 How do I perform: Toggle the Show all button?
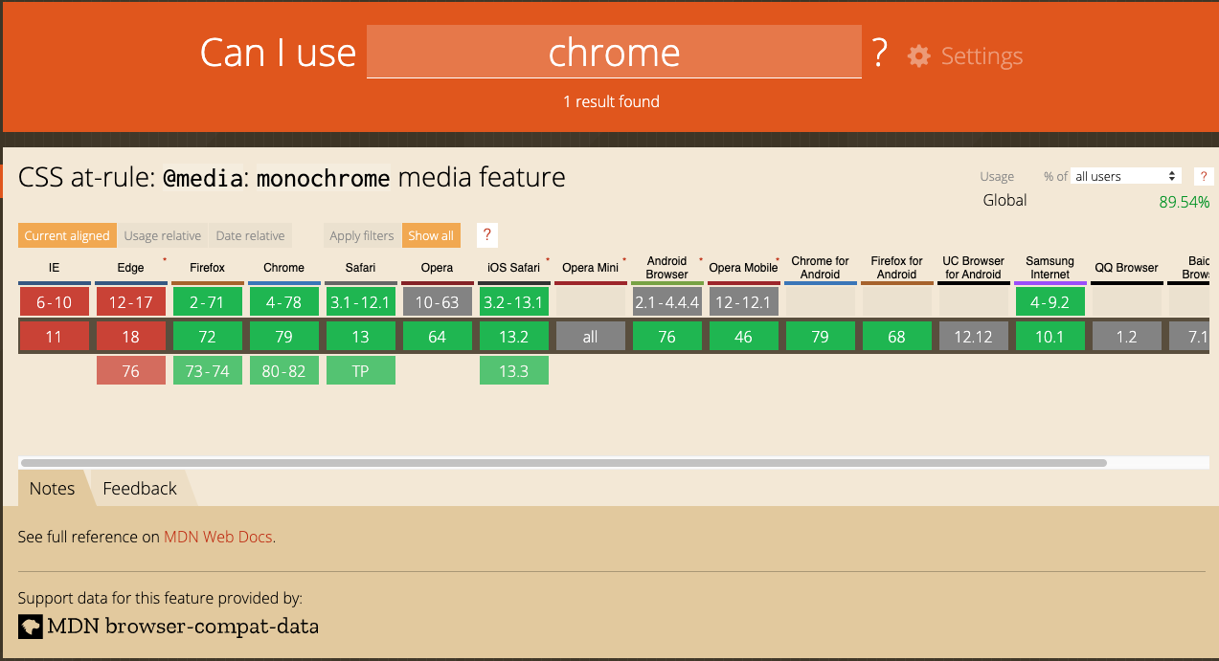[431, 235]
